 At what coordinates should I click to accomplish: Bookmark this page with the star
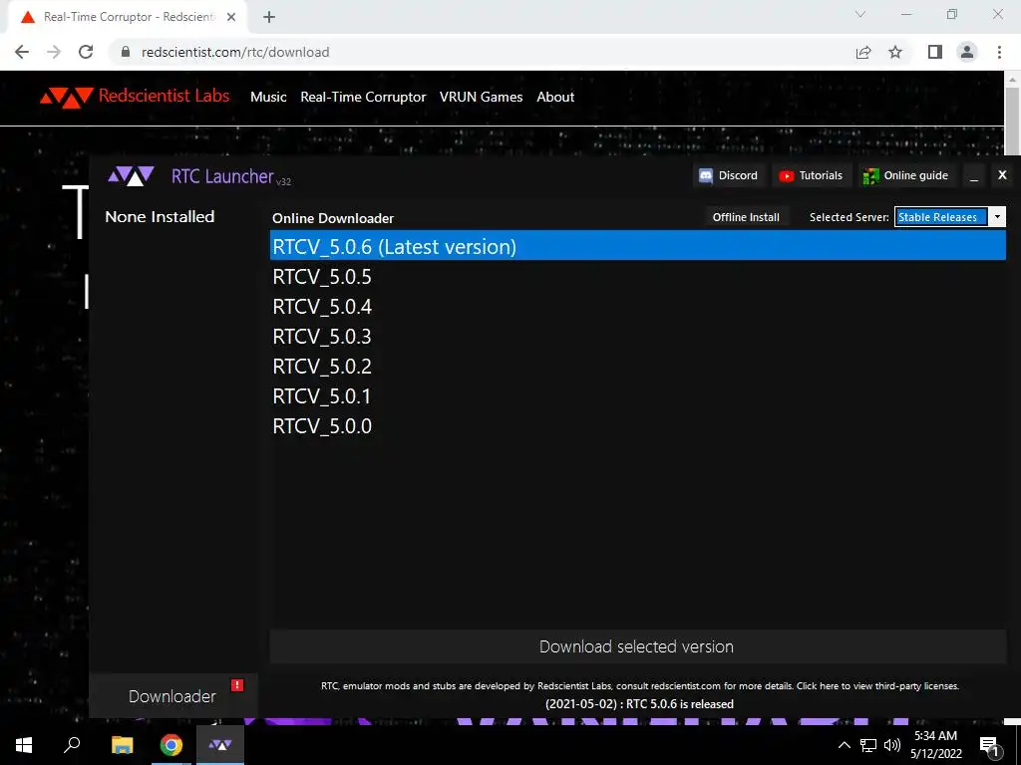[895, 52]
